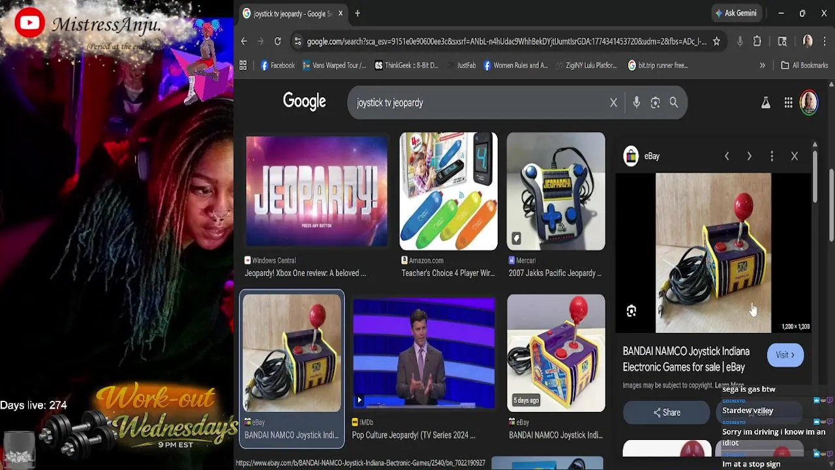This screenshot has width=835, height=470.
Task: Click the Visit button for eBay
Action: click(785, 355)
